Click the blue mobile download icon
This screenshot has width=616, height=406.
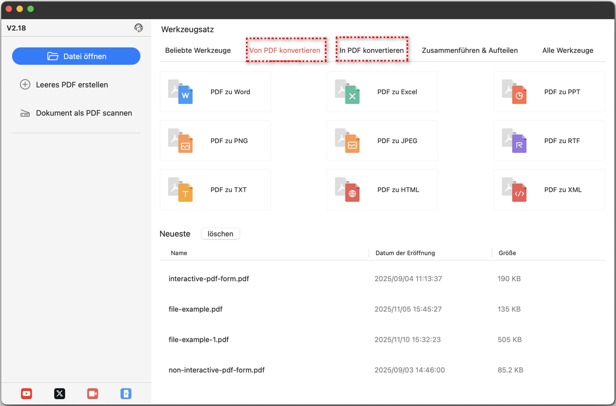[x=126, y=393]
